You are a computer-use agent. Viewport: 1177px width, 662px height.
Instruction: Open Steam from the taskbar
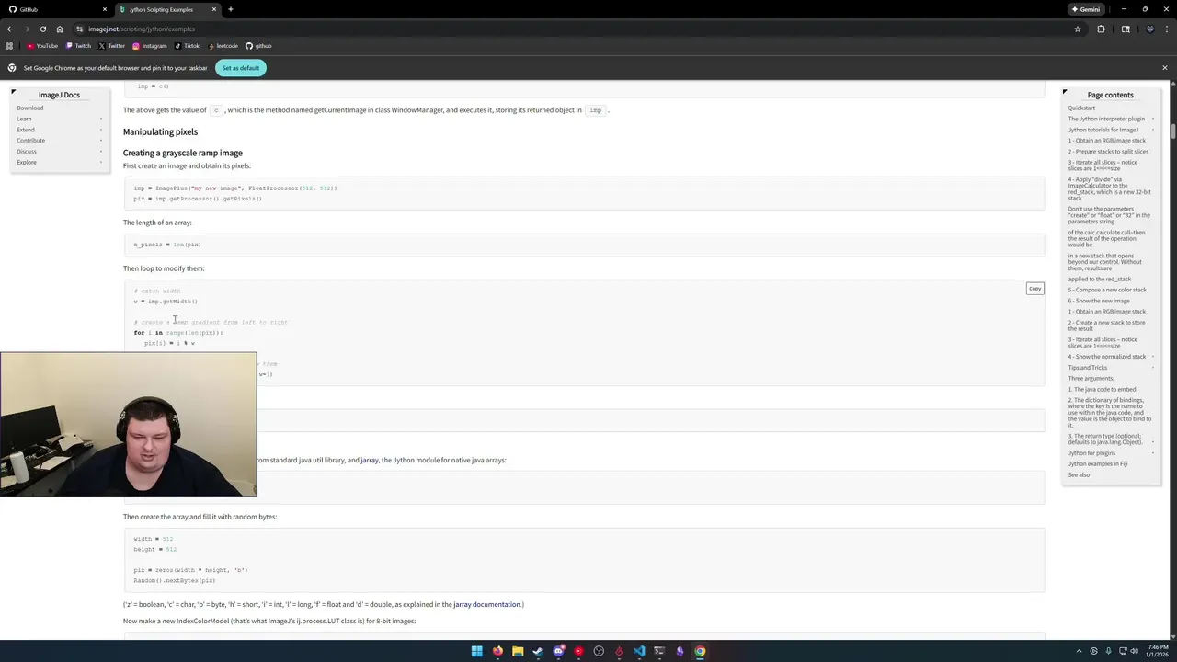point(538,651)
